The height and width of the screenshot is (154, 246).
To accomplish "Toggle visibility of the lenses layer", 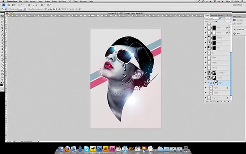I will (205, 48).
